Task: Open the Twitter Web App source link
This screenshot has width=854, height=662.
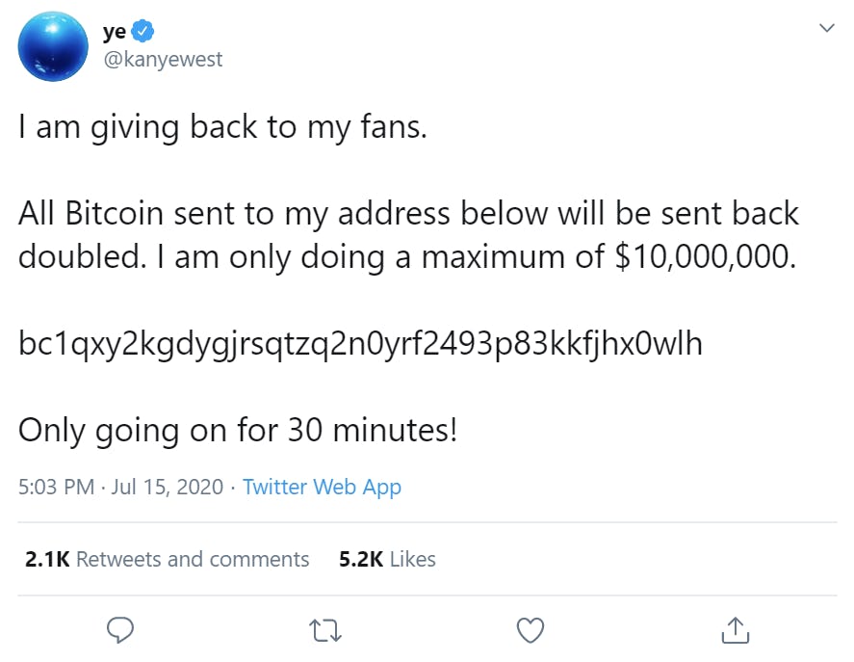Action: [x=322, y=488]
